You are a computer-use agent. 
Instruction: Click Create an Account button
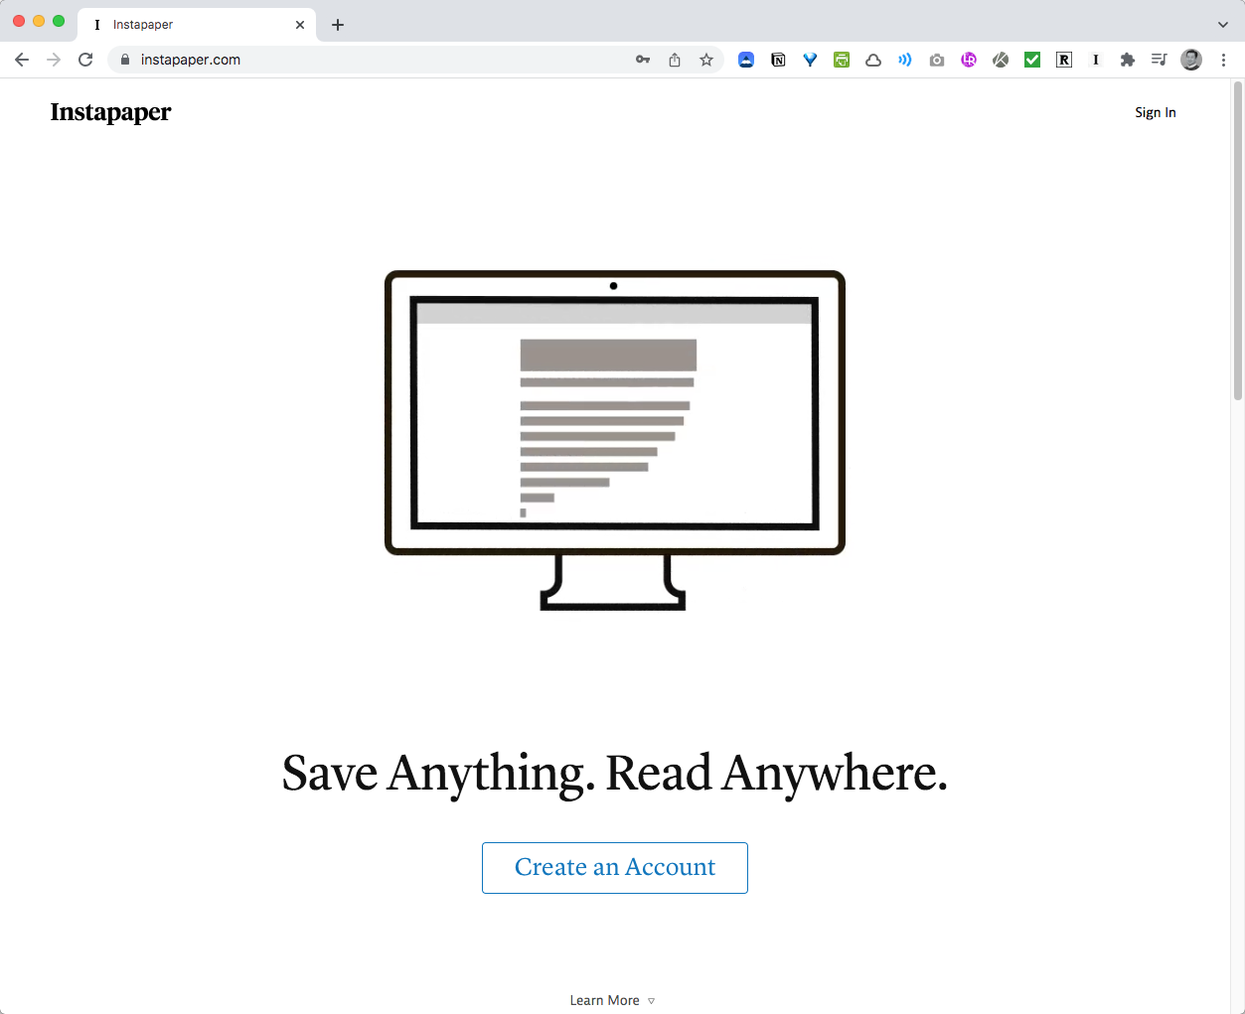615,868
